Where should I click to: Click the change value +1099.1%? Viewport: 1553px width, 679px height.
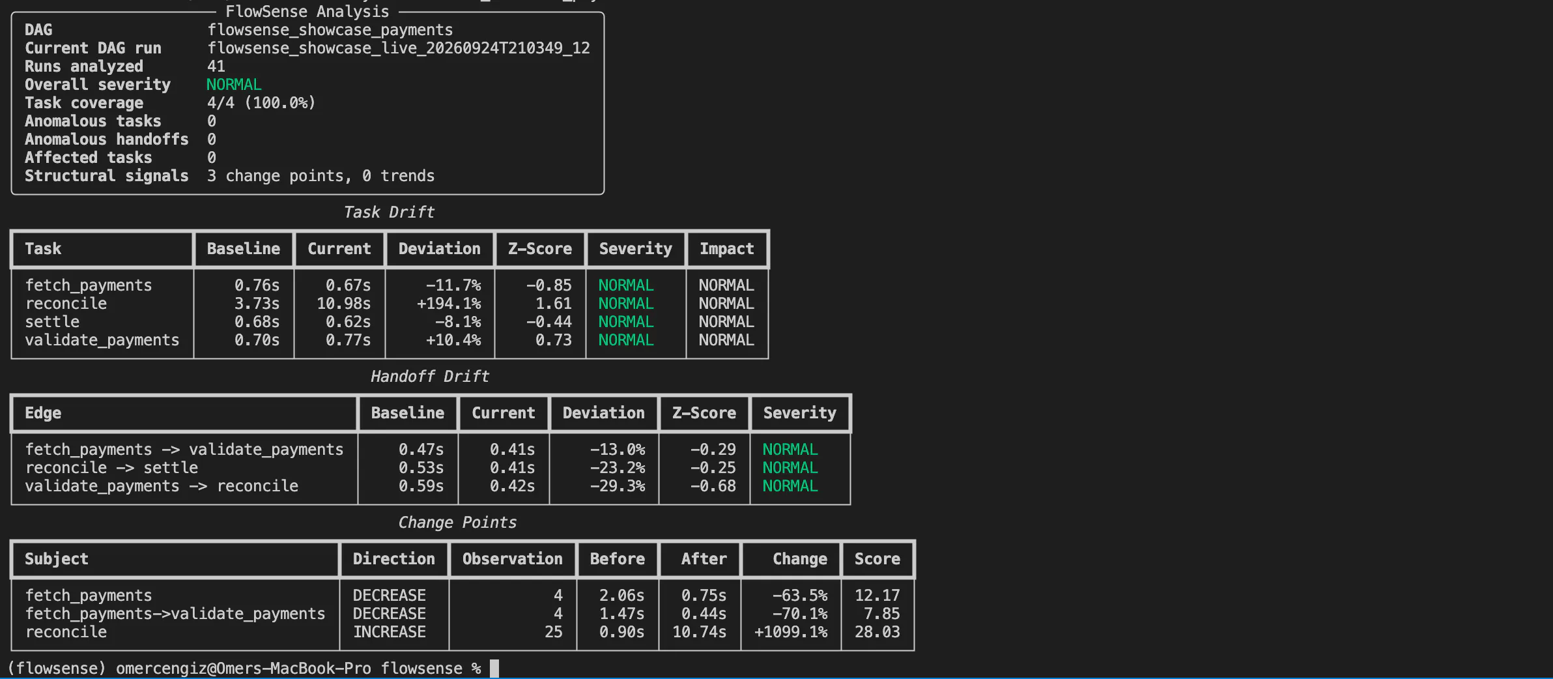[791, 632]
